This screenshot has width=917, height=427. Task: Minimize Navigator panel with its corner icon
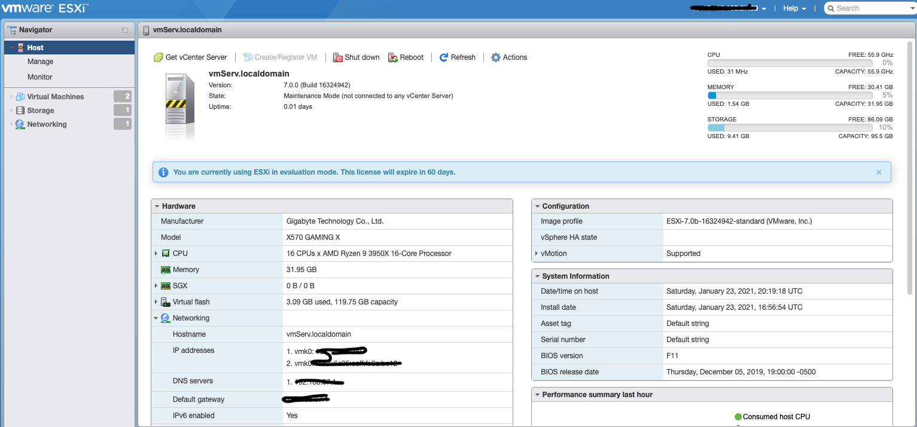tap(125, 30)
